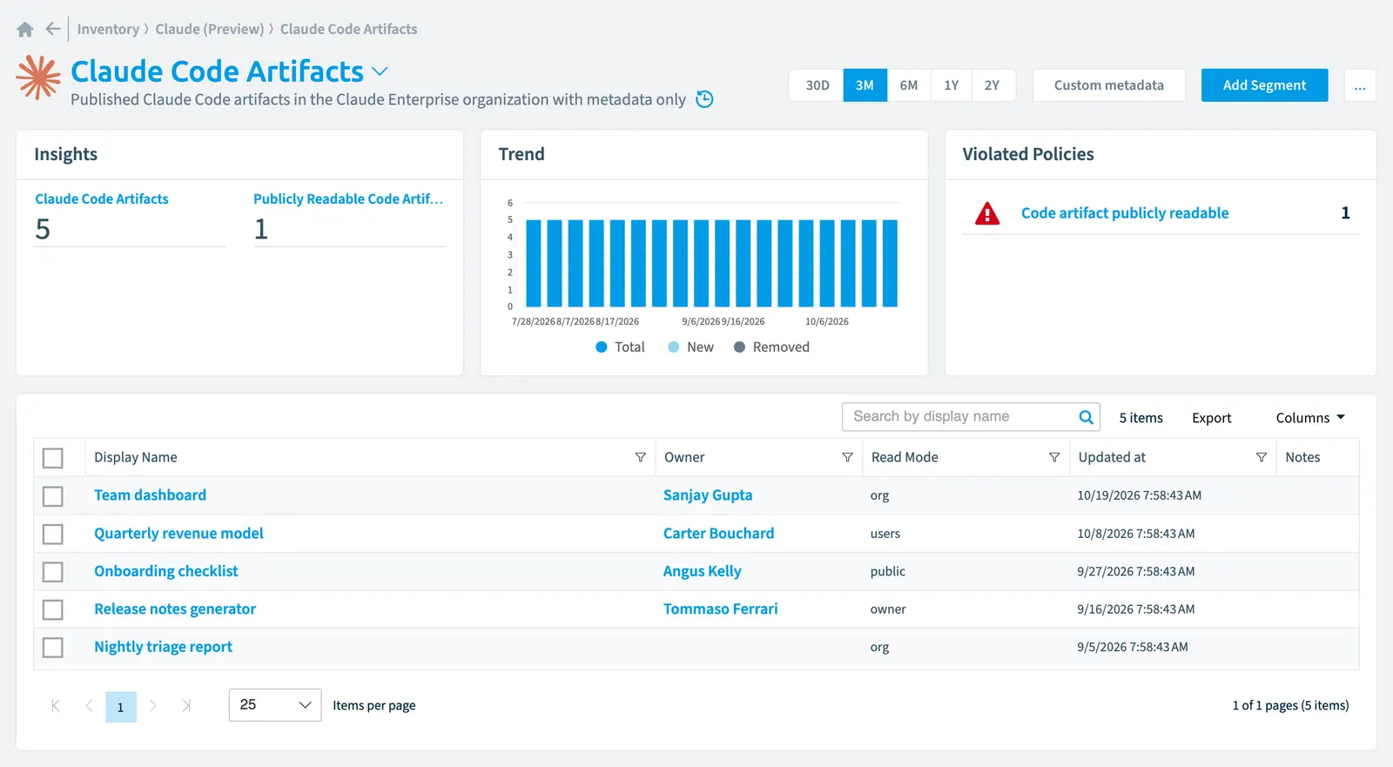Viewport: 1393px width, 767px height.
Task: Open Owner column filter icon
Action: click(x=847, y=457)
